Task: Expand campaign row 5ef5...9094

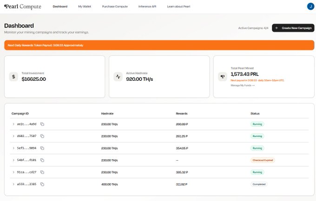Action: coord(13,148)
